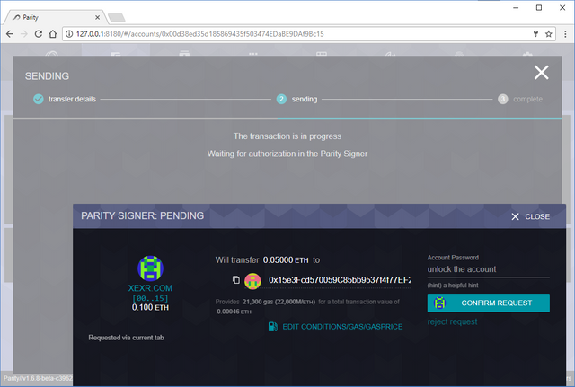Select the recipient address 0x15e3Fcd570059...
Viewport: 575px width, 387px height.
pyautogui.click(x=340, y=280)
